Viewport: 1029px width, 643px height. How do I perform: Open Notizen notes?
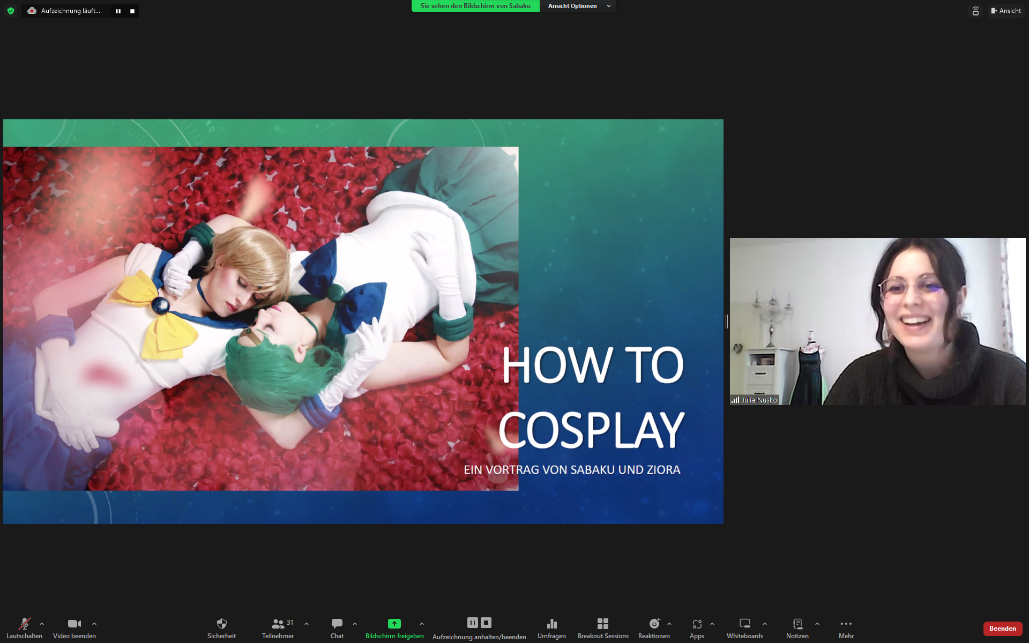click(797, 628)
